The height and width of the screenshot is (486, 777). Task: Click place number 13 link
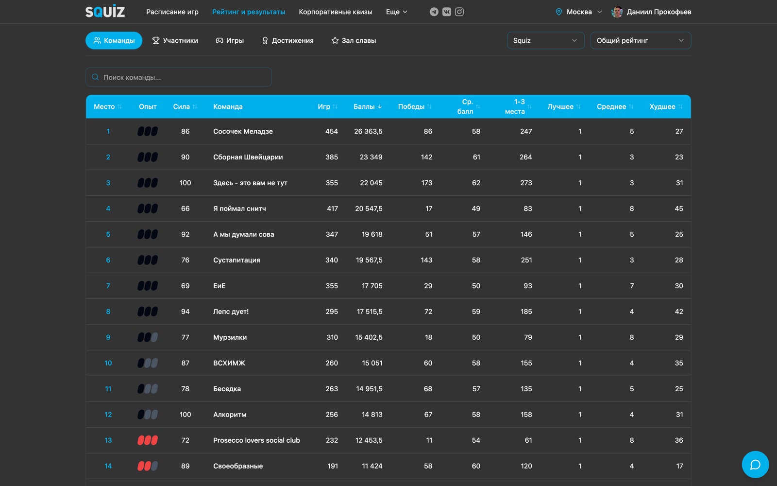pos(108,440)
